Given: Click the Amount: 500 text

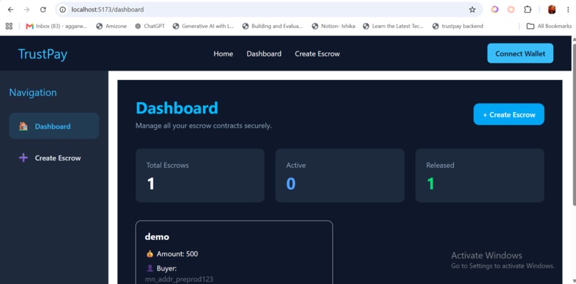Looking at the screenshot, I should (177, 253).
